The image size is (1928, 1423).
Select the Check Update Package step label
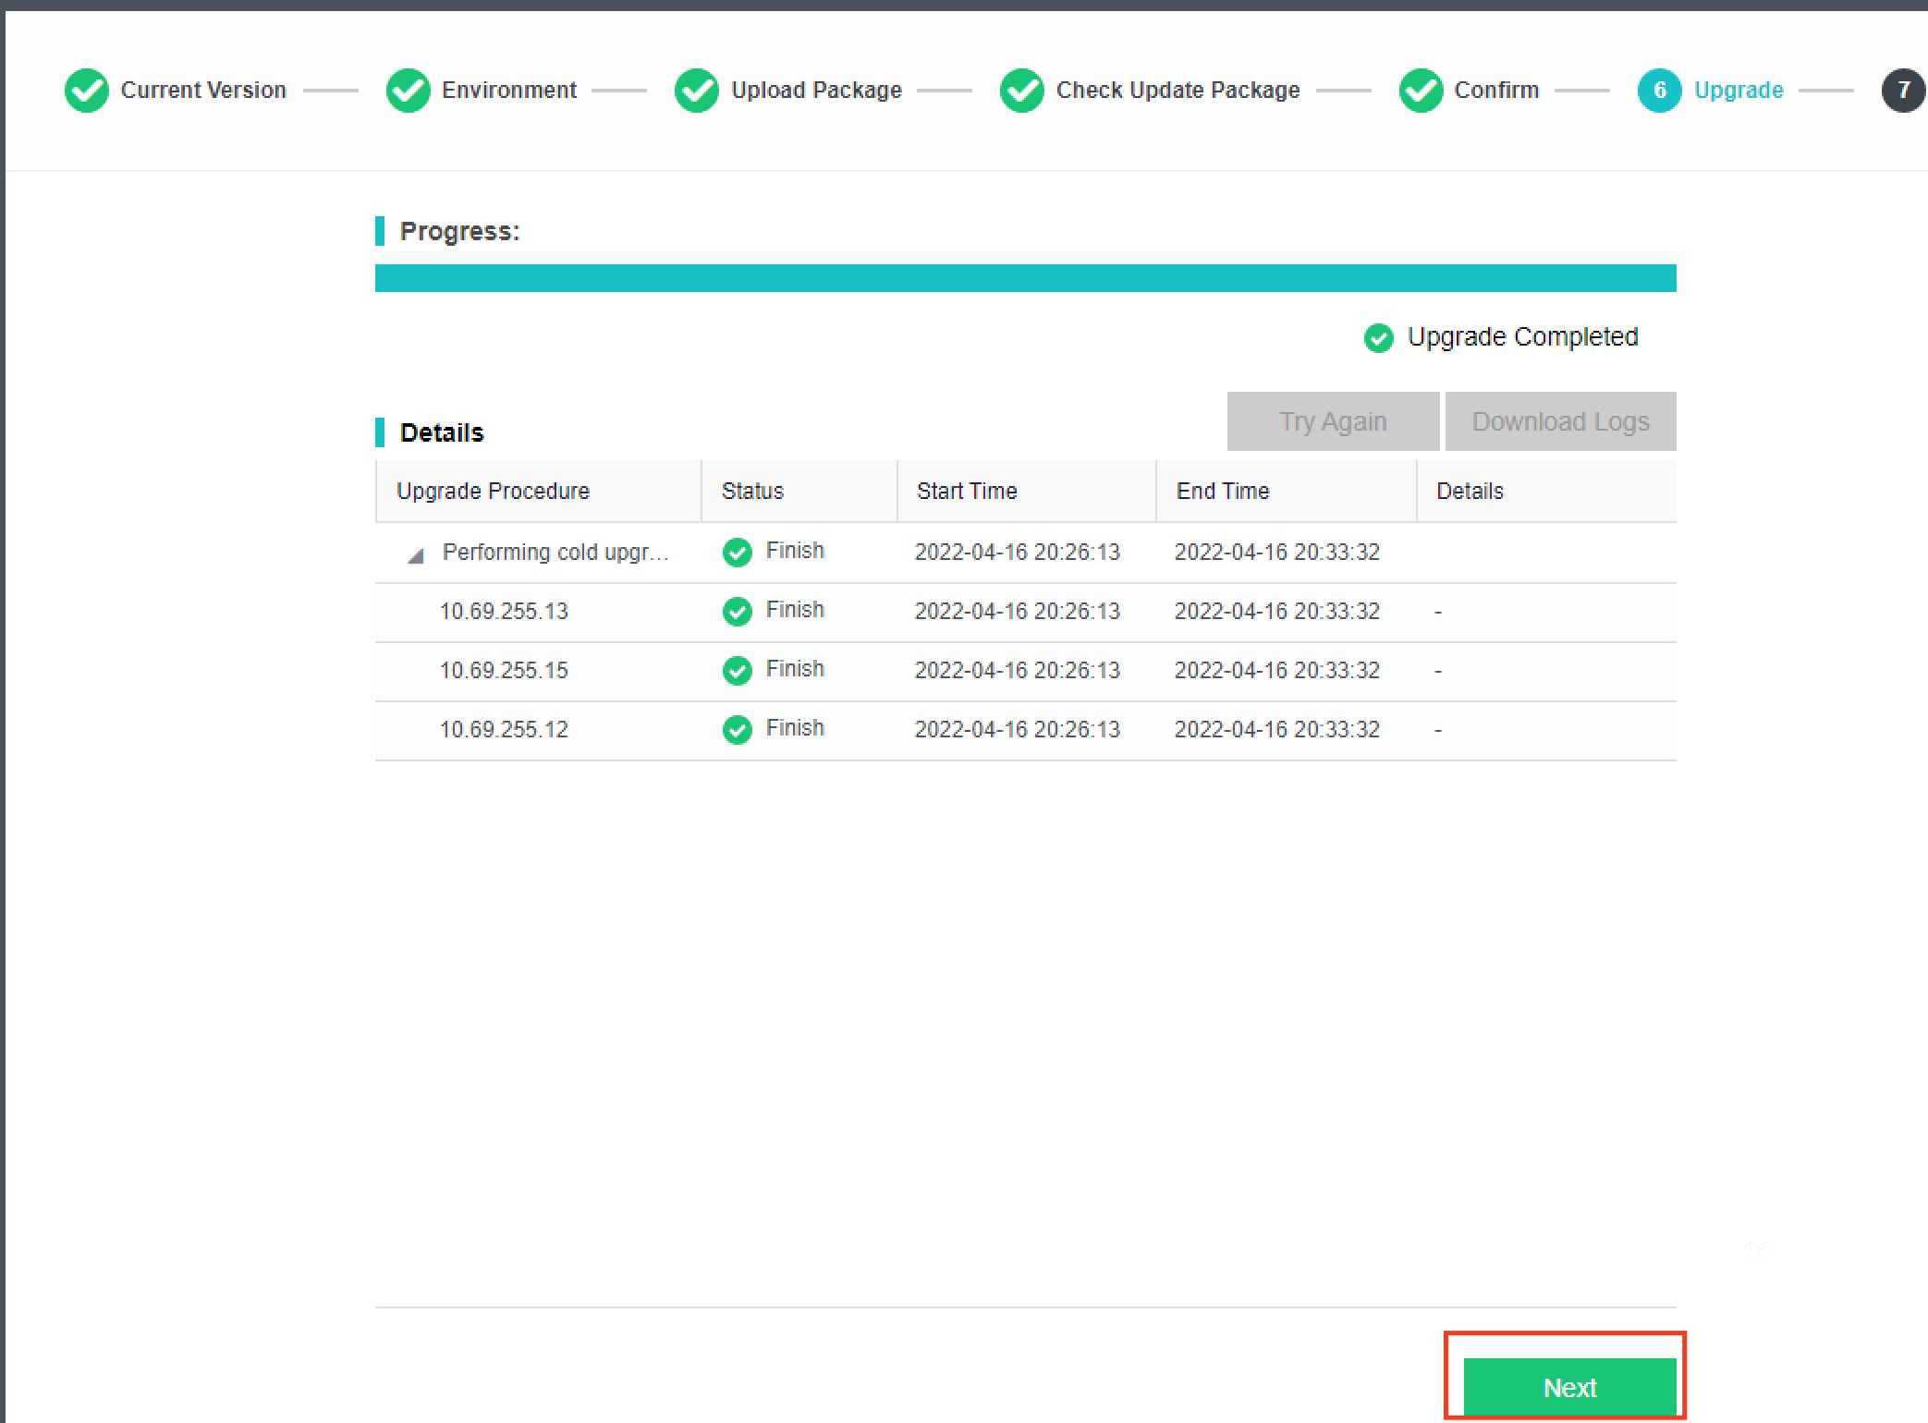pyautogui.click(x=1178, y=91)
